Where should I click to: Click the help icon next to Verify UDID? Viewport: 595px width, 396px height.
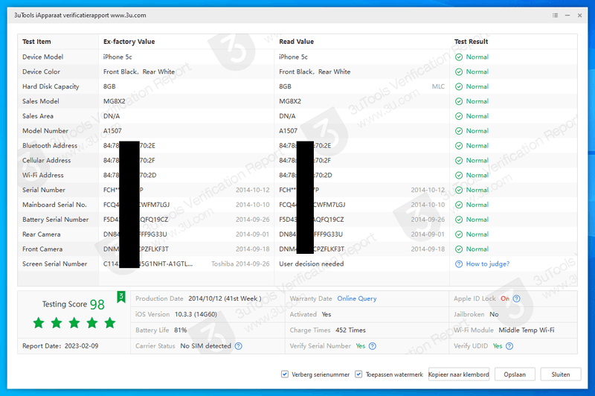(509, 346)
